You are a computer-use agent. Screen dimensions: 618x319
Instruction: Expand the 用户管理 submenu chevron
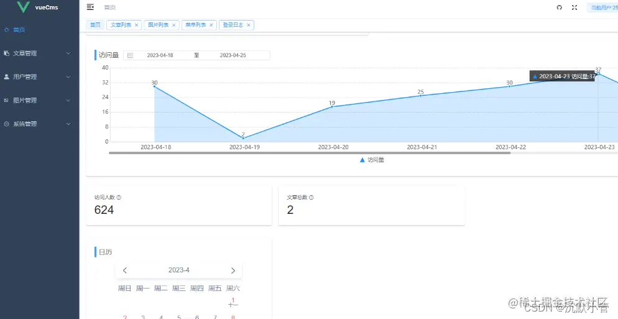[x=68, y=77]
